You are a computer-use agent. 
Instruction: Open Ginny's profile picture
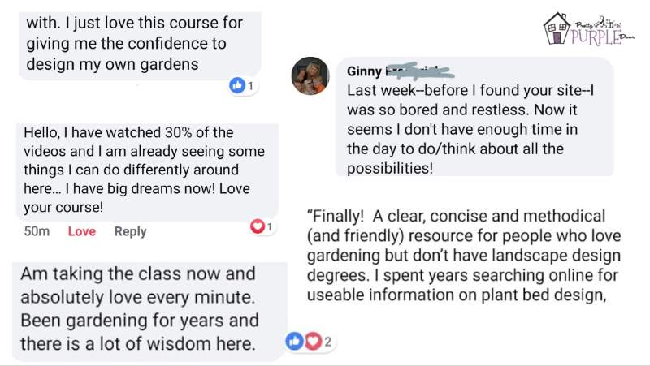310,76
